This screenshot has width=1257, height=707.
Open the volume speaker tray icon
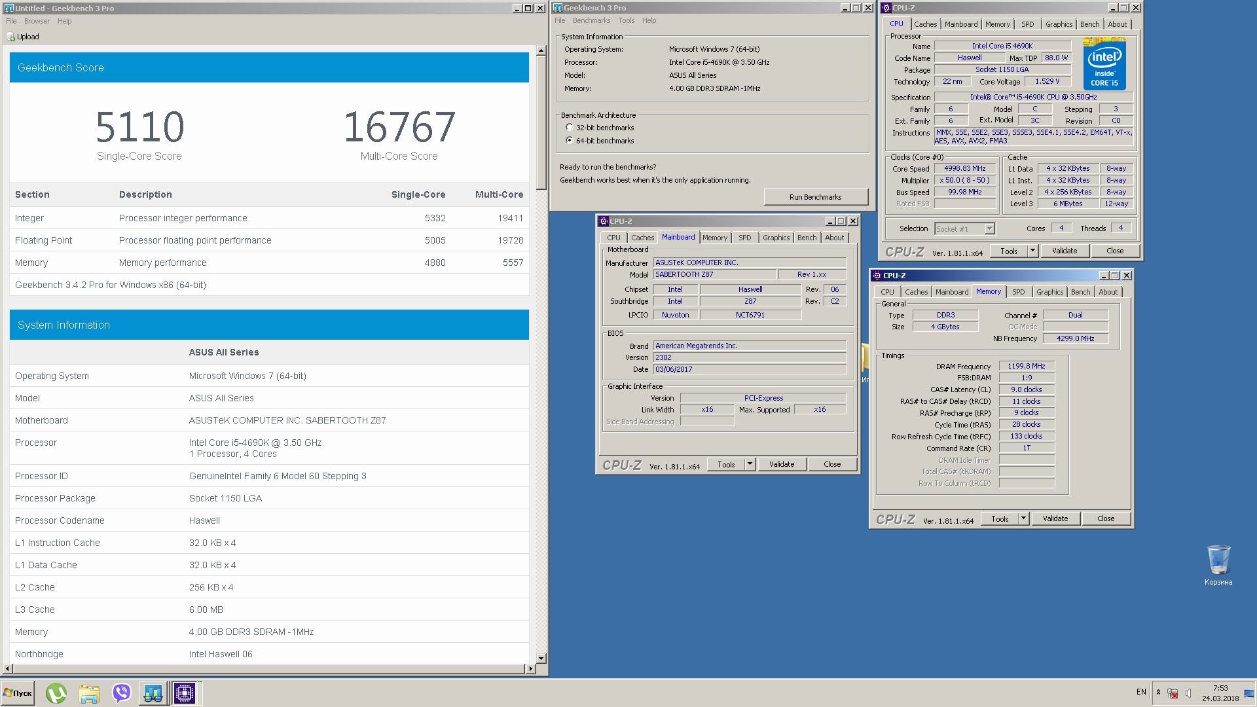click(1189, 693)
